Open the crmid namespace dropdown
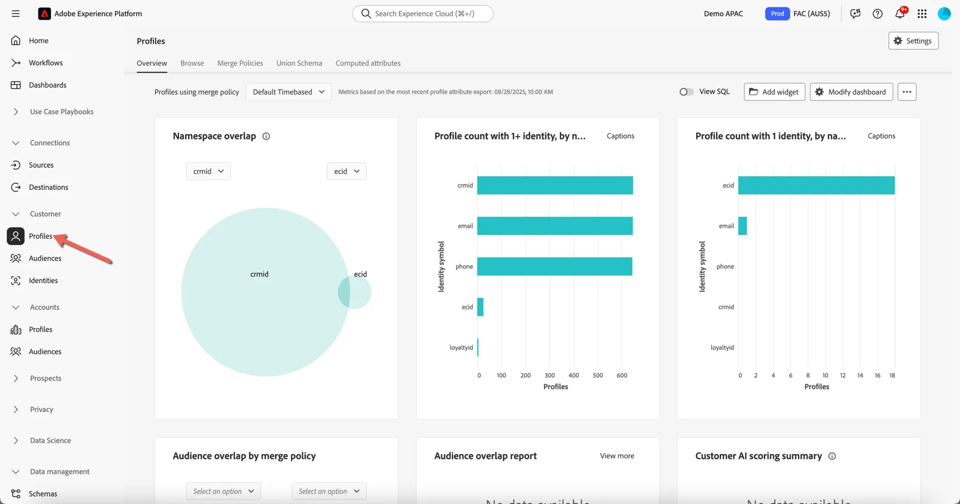This screenshot has height=504, width=960. [208, 171]
